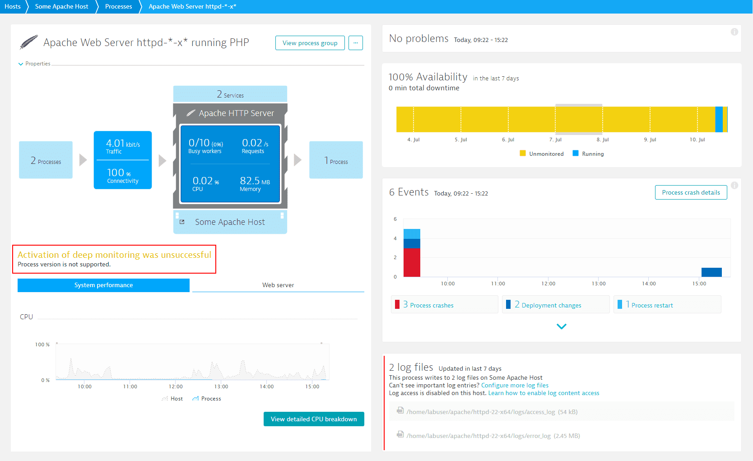Viewport: 753px width, 461px height.
Task: Click the blue Running segment in availability bar
Action: [719, 119]
